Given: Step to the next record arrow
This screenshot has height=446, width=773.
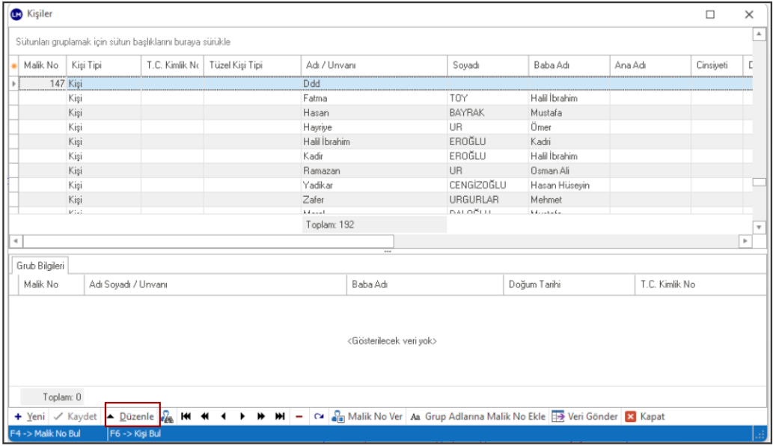Looking at the screenshot, I should tap(242, 417).
